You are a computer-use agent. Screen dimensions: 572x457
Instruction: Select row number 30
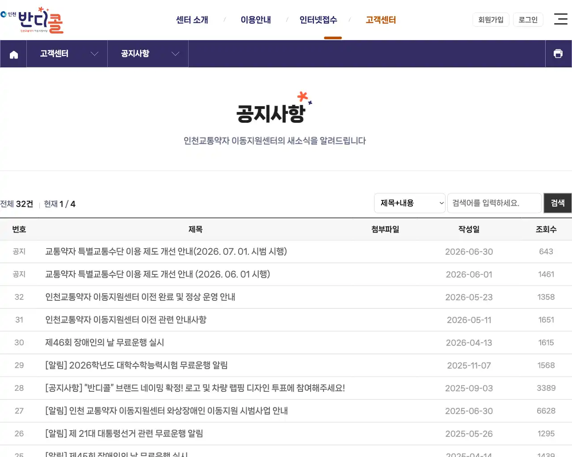pyautogui.click(x=19, y=343)
